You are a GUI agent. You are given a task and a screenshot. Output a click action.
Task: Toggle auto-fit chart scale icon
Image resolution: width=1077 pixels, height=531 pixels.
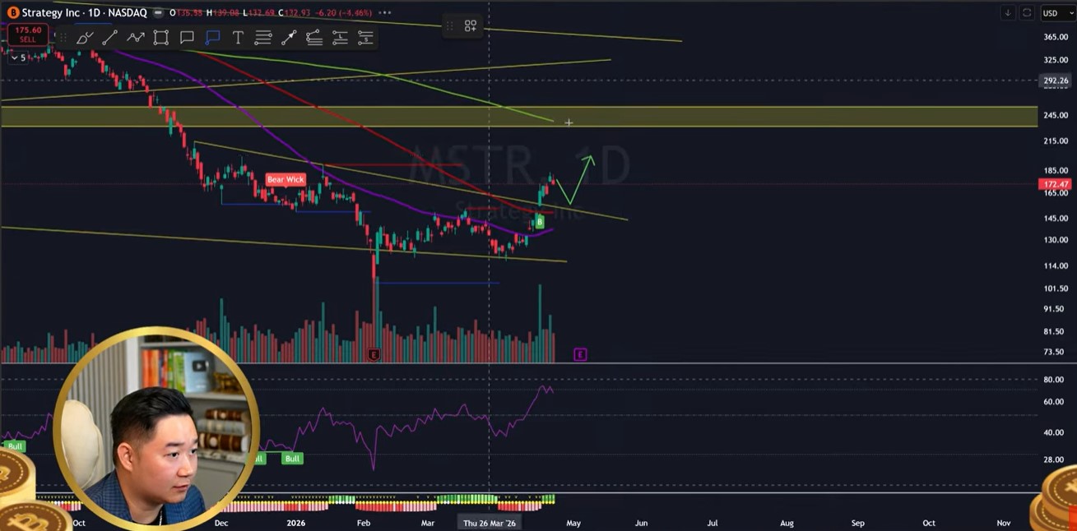tap(1027, 13)
